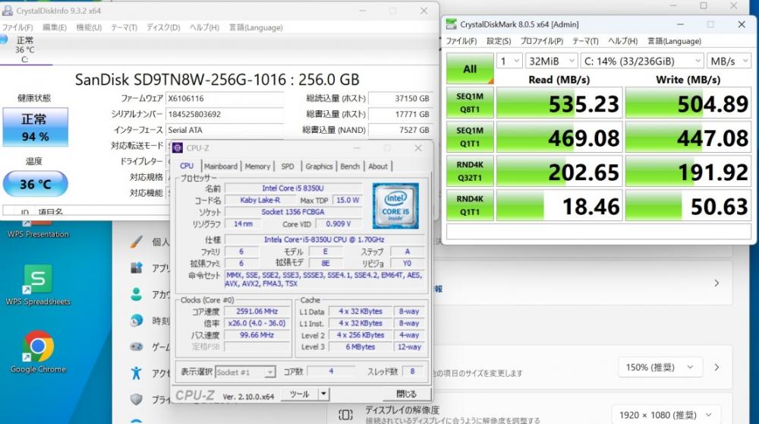Open the MB/s unit dropdown
This screenshot has width=759, height=424.
pyautogui.click(x=729, y=61)
